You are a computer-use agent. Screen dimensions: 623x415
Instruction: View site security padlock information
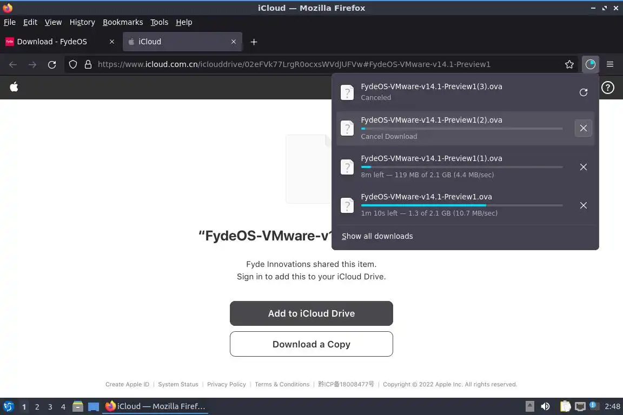coord(88,64)
